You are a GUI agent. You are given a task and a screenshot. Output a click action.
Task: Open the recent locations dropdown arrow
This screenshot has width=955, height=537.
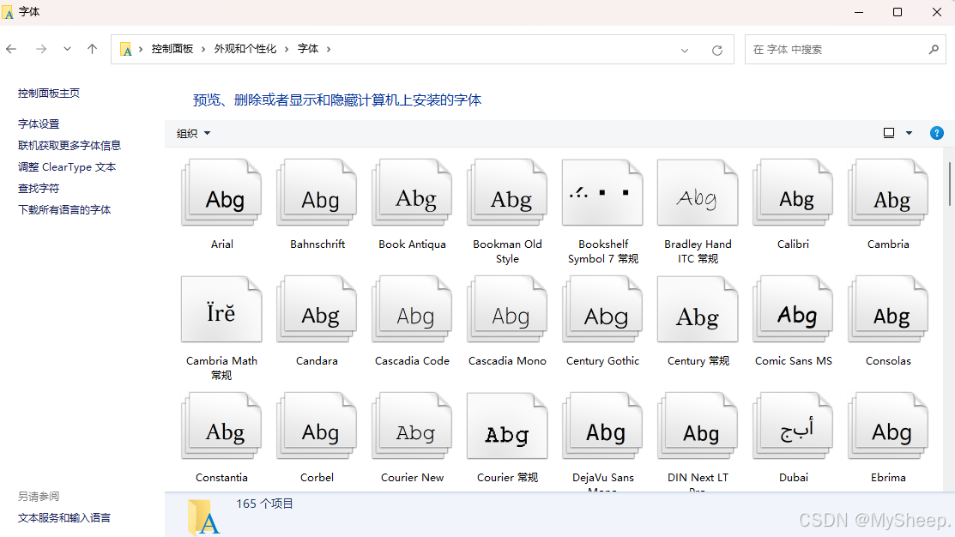67,49
